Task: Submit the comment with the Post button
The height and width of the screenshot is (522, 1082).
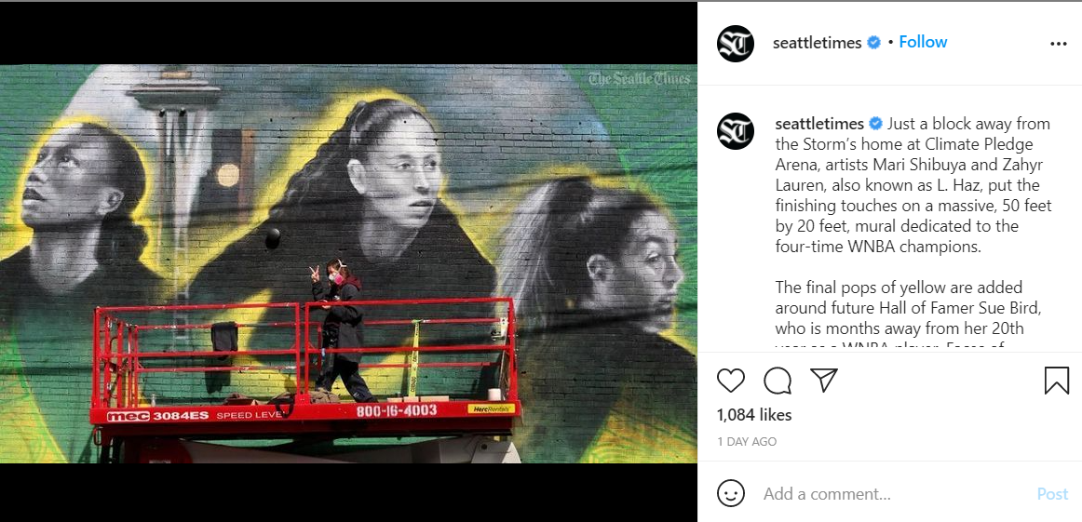Action: (1052, 494)
